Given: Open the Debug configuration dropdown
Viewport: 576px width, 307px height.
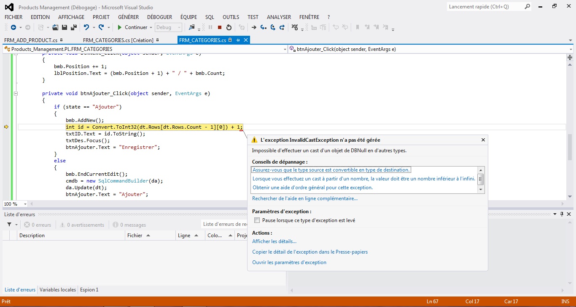Looking at the screenshot, I should [x=168, y=27].
